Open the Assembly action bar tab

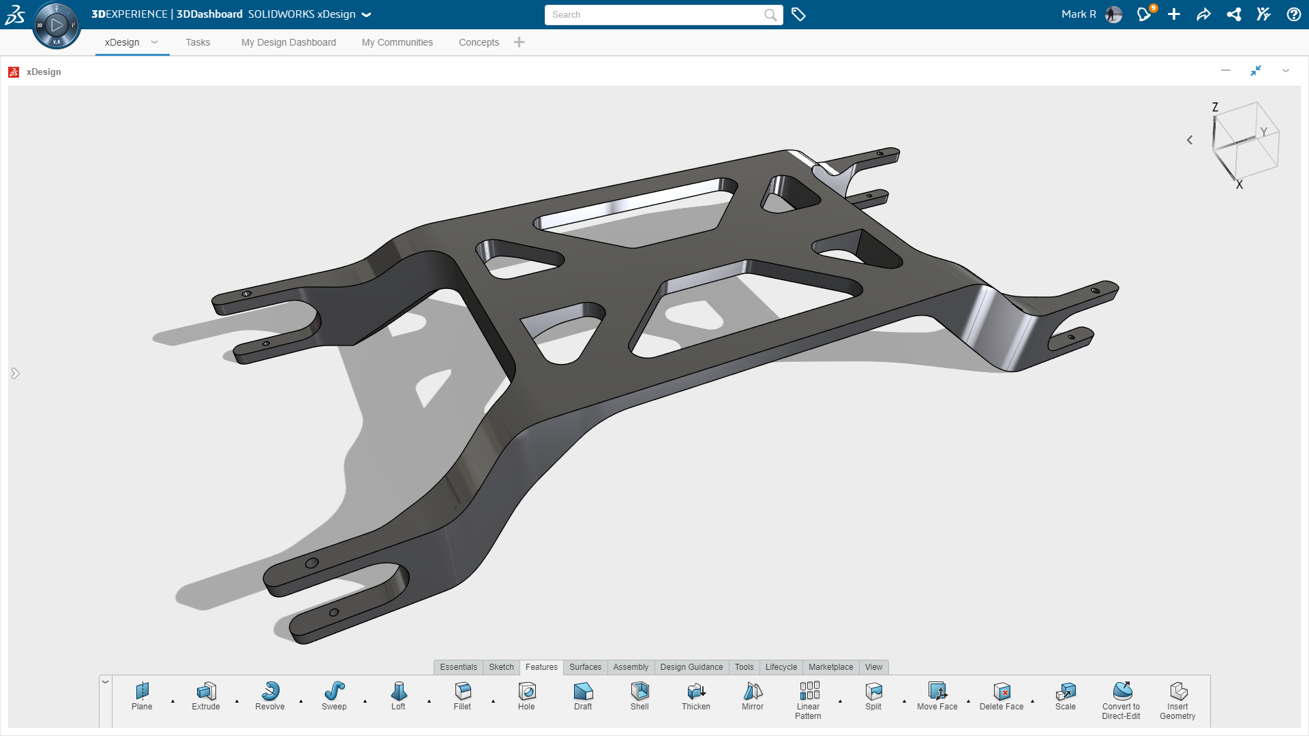(631, 667)
